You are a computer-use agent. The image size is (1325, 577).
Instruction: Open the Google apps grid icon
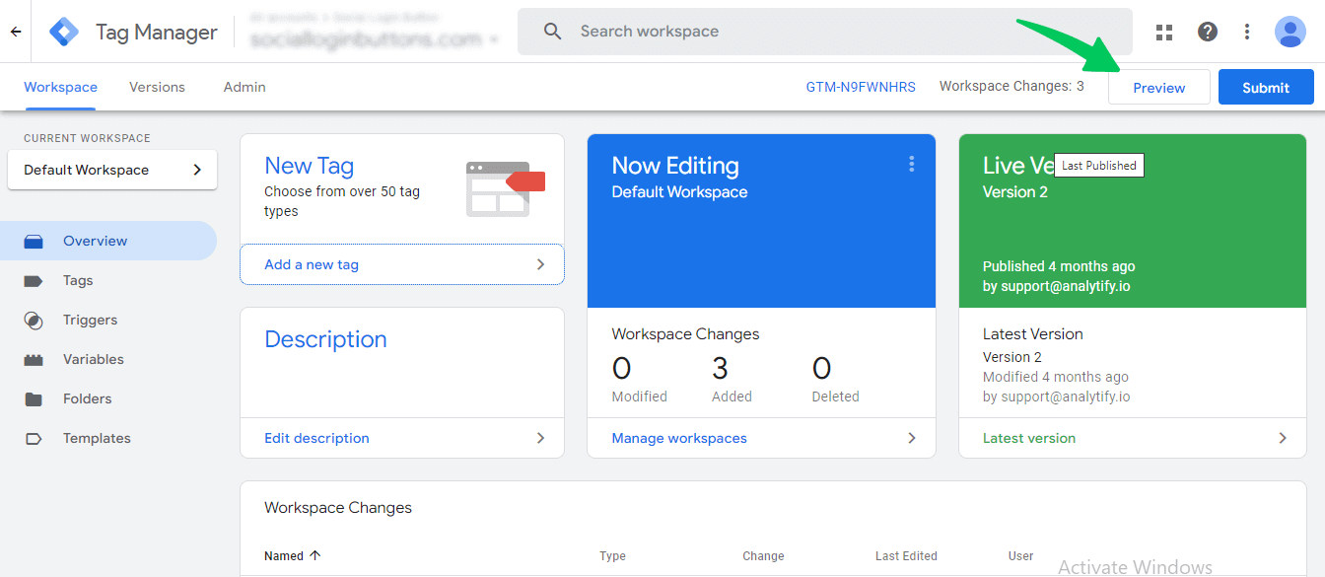[x=1164, y=32]
